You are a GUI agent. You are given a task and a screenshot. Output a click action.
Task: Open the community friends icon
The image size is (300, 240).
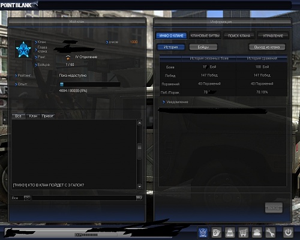pos(257,232)
